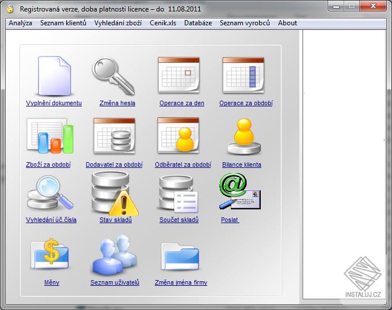392x310 pixels.
Task: Follow the Dodavatel za období link
Action: click(114, 164)
